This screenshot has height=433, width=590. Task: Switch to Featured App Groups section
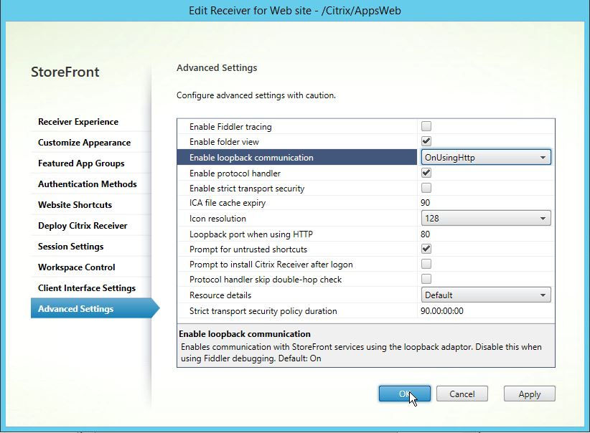tap(81, 163)
